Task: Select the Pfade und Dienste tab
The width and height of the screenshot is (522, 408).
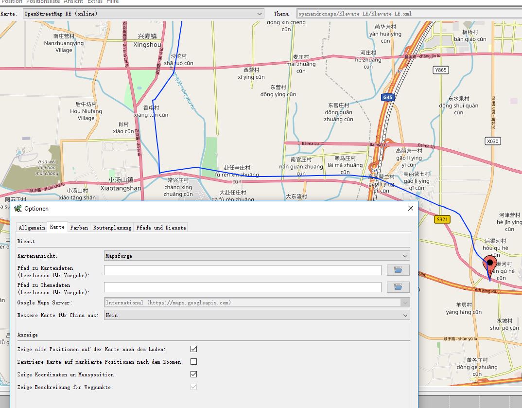Action: (x=161, y=228)
